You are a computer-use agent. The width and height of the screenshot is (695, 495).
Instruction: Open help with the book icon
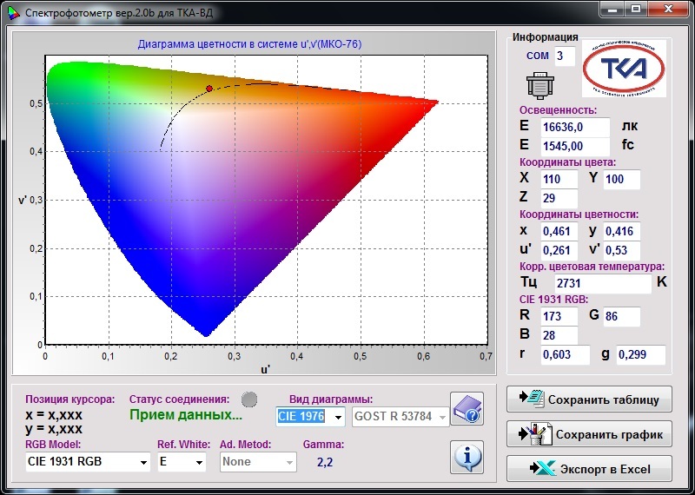467,410
